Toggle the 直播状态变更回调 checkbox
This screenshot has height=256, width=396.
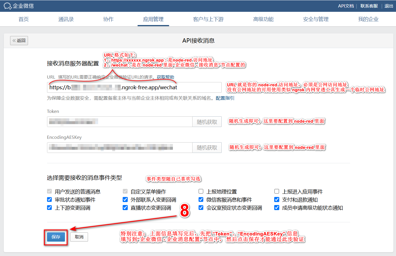pos(125,208)
